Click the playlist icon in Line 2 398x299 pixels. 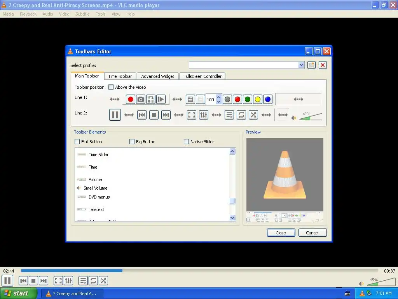(x=229, y=115)
